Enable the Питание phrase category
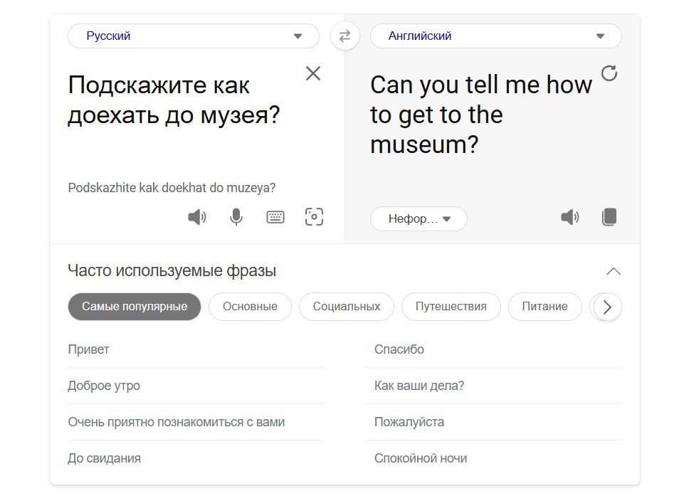 click(x=544, y=307)
